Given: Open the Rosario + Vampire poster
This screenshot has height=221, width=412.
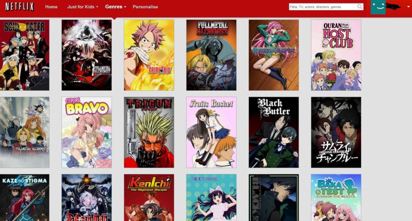Looking at the screenshot, I should (x=274, y=55).
